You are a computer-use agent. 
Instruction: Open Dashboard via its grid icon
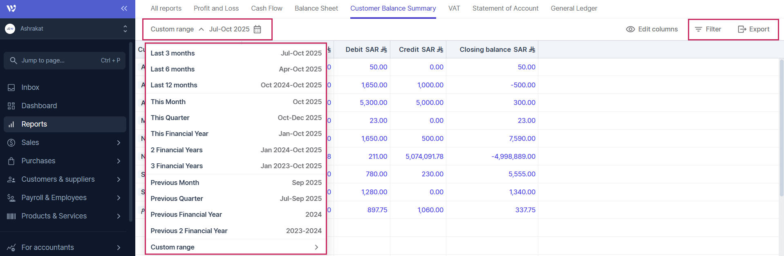pyautogui.click(x=11, y=106)
